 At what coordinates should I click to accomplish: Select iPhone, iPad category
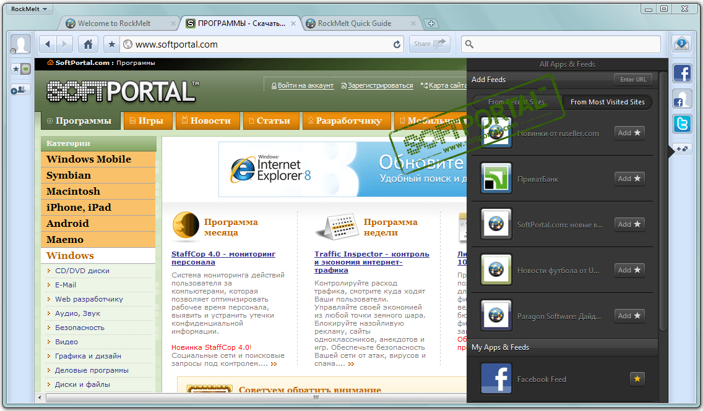[98, 208]
